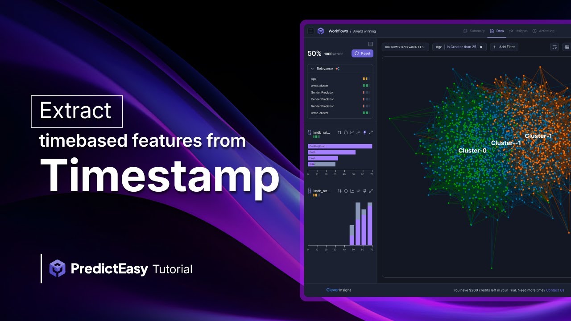Click the Cluster-1 label in graph

[x=538, y=136]
